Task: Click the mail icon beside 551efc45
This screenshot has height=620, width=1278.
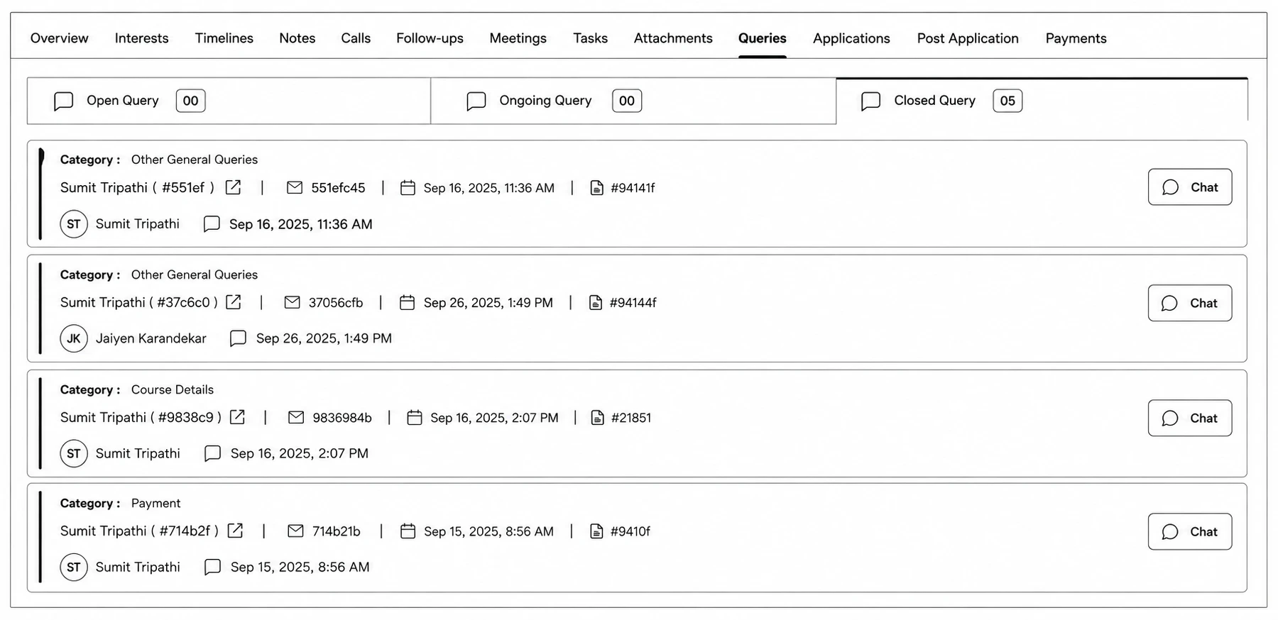Action: [295, 187]
